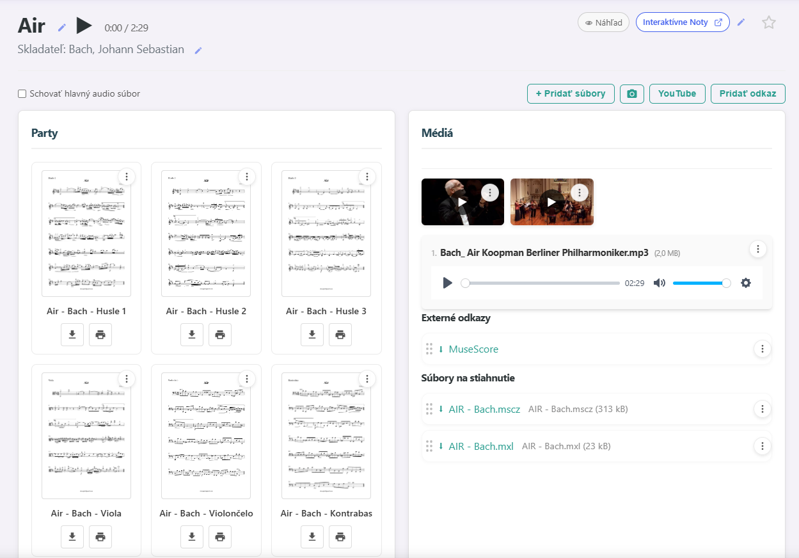This screenshot has height=558, width=799.
Task: Open options for Koopman mp3 file
Action: pos(757,249)
